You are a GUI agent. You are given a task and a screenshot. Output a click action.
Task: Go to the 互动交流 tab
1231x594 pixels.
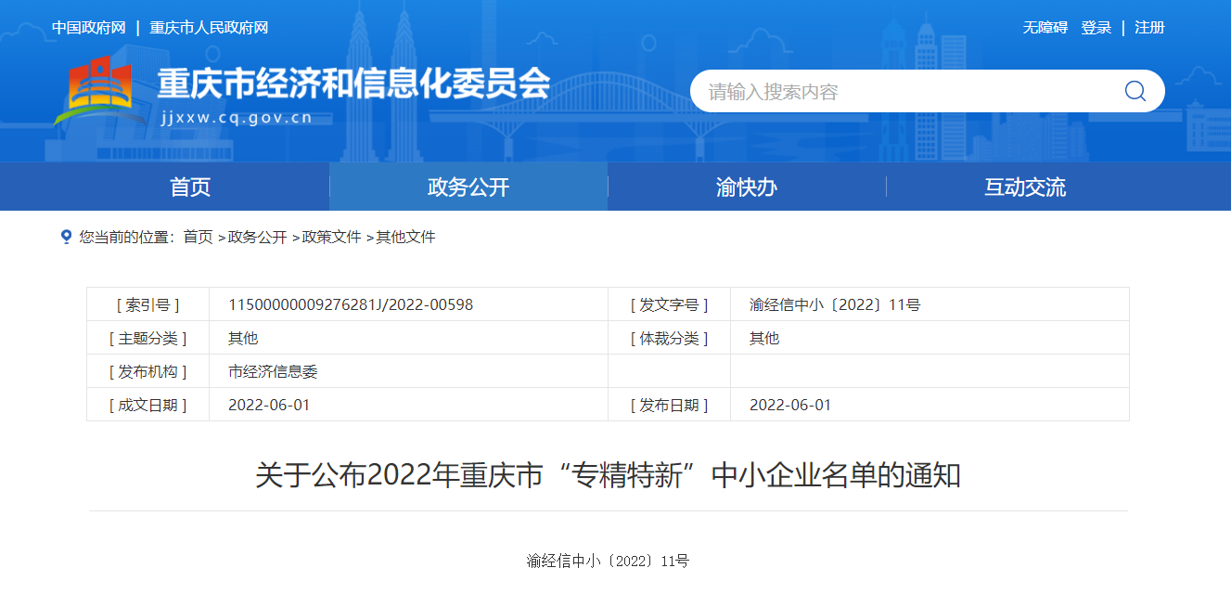tap(1025, 187)
